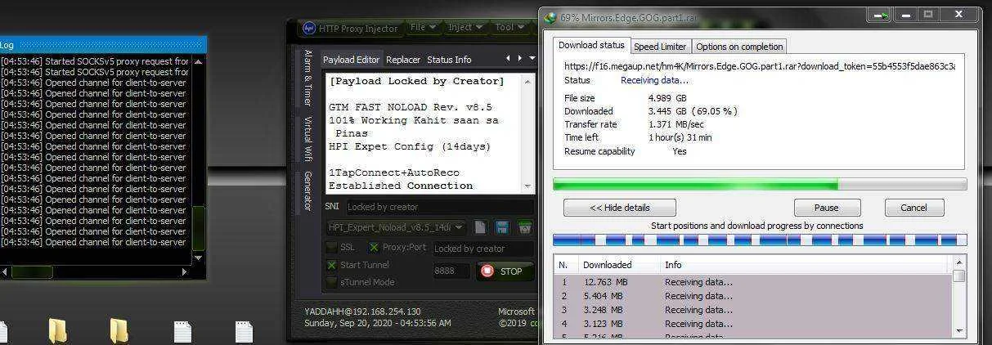This screenshot has width=992, height=345.
Task: Click the Log window's scroll right arrow
Action: coord(185,271)
